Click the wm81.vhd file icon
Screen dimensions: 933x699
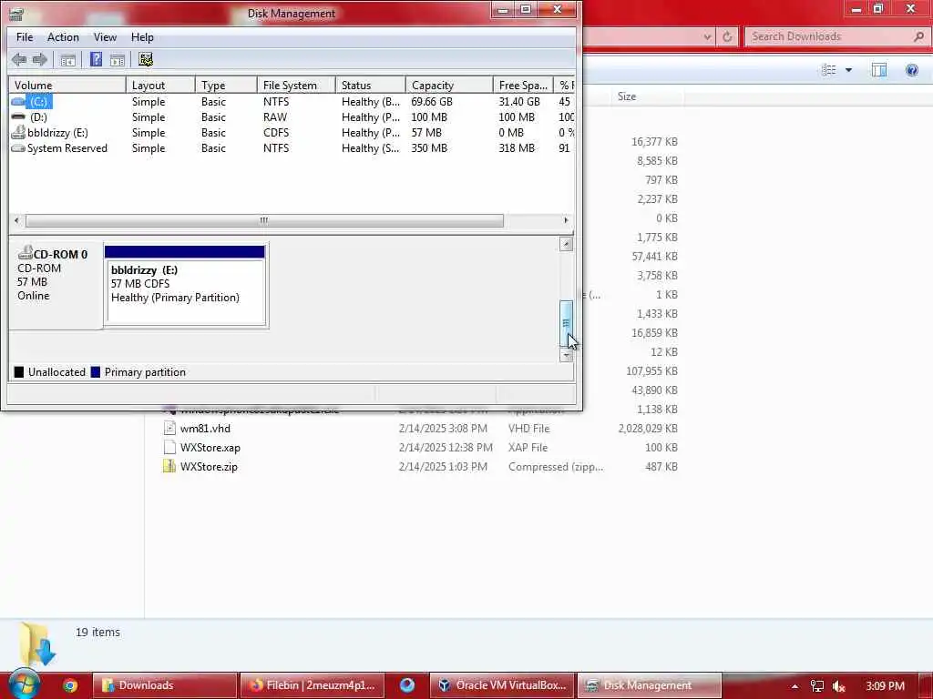point(169,428)
